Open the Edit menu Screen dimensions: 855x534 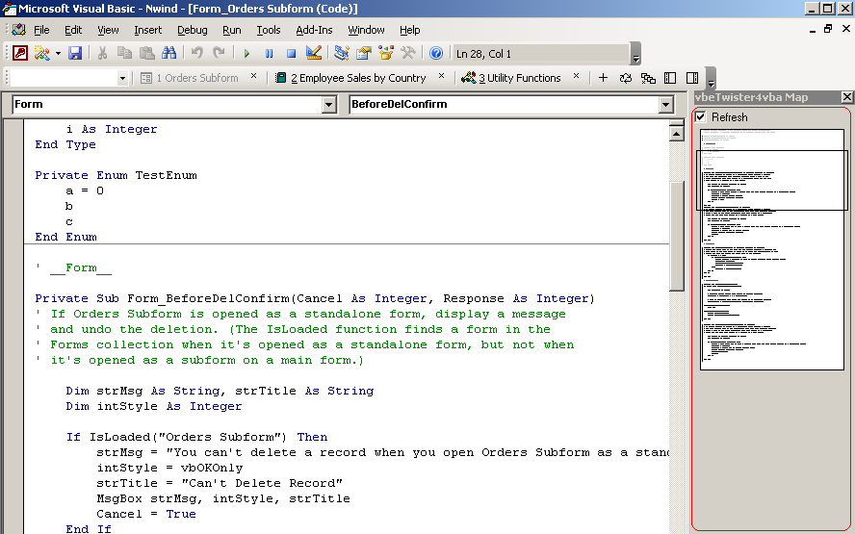click(x=73, y=30)
